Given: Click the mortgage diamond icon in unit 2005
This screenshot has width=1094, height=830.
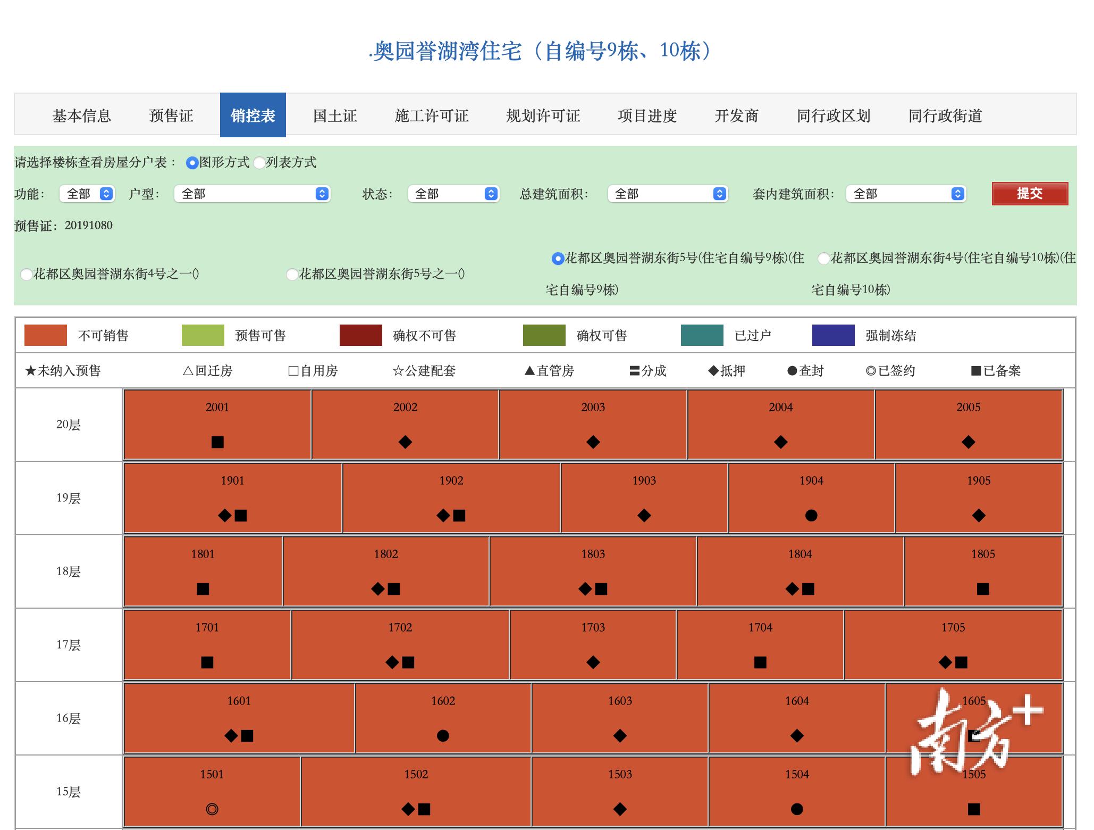Looking at the screenshot, I should coord(968,442).
